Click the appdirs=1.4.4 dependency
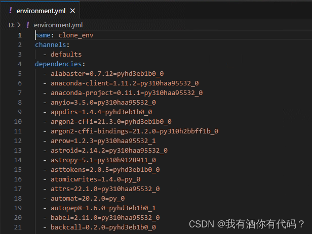 point(101,112)
